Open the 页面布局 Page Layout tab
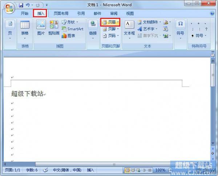The image size is (218, 176). pyautogui.click(x=61, y=13)
